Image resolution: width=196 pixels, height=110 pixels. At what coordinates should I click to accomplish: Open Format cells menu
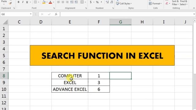[x=155, y=3]
